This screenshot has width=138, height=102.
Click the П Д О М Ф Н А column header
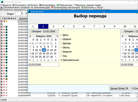click(x=9, y=18)
